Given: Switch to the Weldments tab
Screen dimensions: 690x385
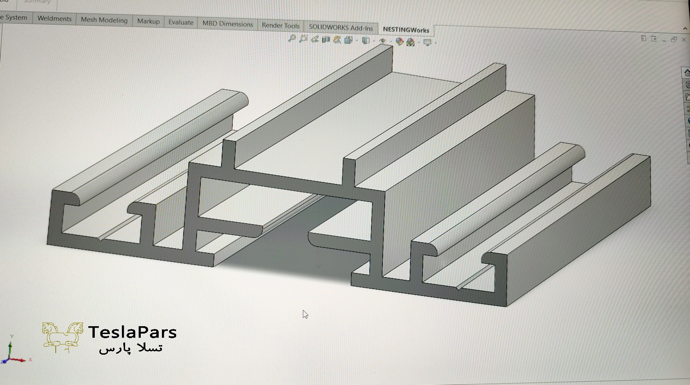Looking at the screenshot, I should 54,18.
